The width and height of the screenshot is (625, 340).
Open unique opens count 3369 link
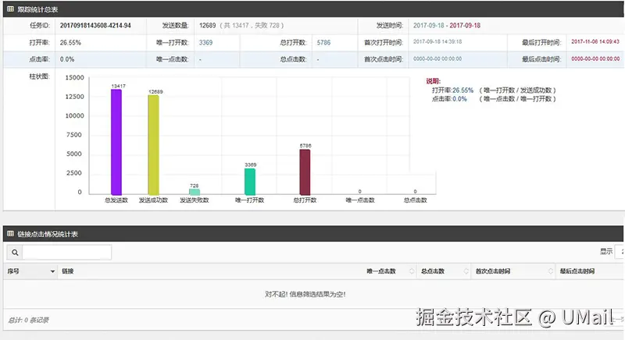(205, 43)
